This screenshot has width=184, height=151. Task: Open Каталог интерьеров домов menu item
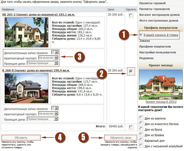click(159, 15)
